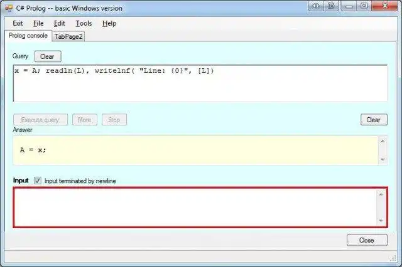
Task: Click the document icon title bar button
Action: (x=332, y=6)
